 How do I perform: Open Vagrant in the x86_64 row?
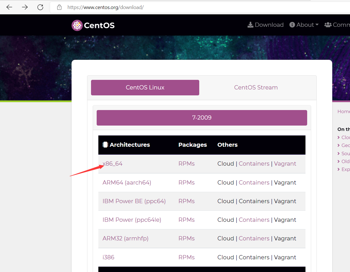(x=285, y=164)
